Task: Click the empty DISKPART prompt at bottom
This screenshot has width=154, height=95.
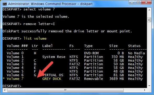Action: 12,86
